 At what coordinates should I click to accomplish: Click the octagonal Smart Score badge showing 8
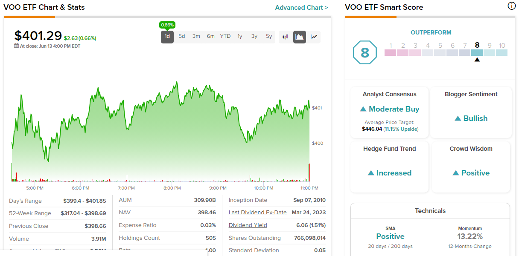coord(365,53)
